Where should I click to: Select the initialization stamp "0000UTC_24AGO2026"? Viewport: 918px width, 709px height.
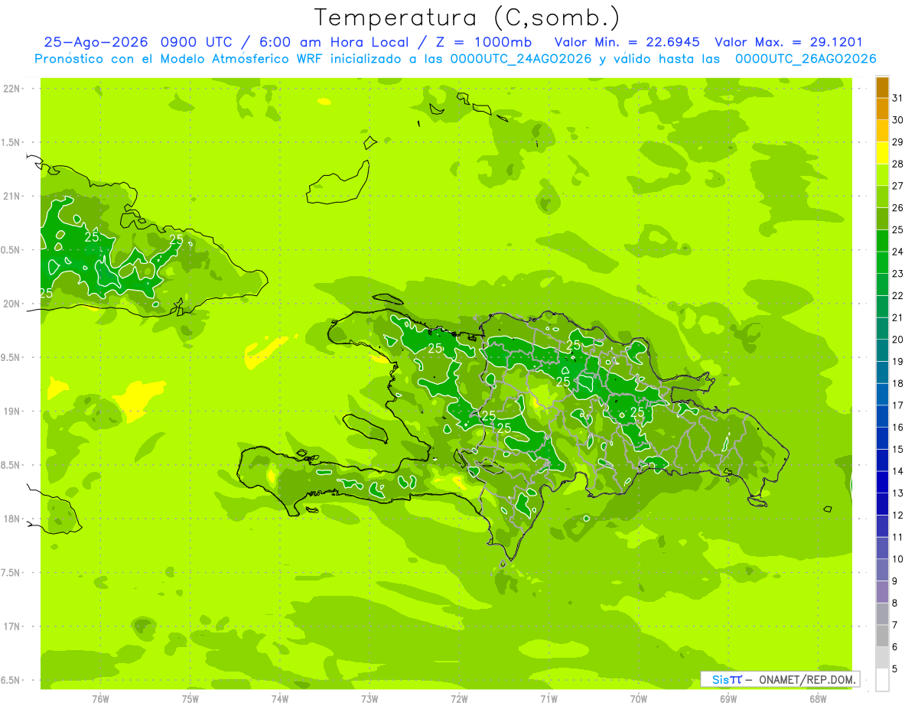pos(521,59)
